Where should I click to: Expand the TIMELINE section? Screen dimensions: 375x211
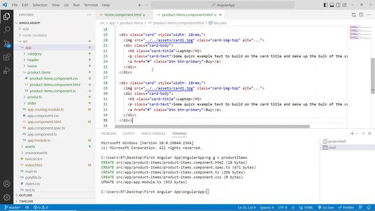click(x=54, y=202)
